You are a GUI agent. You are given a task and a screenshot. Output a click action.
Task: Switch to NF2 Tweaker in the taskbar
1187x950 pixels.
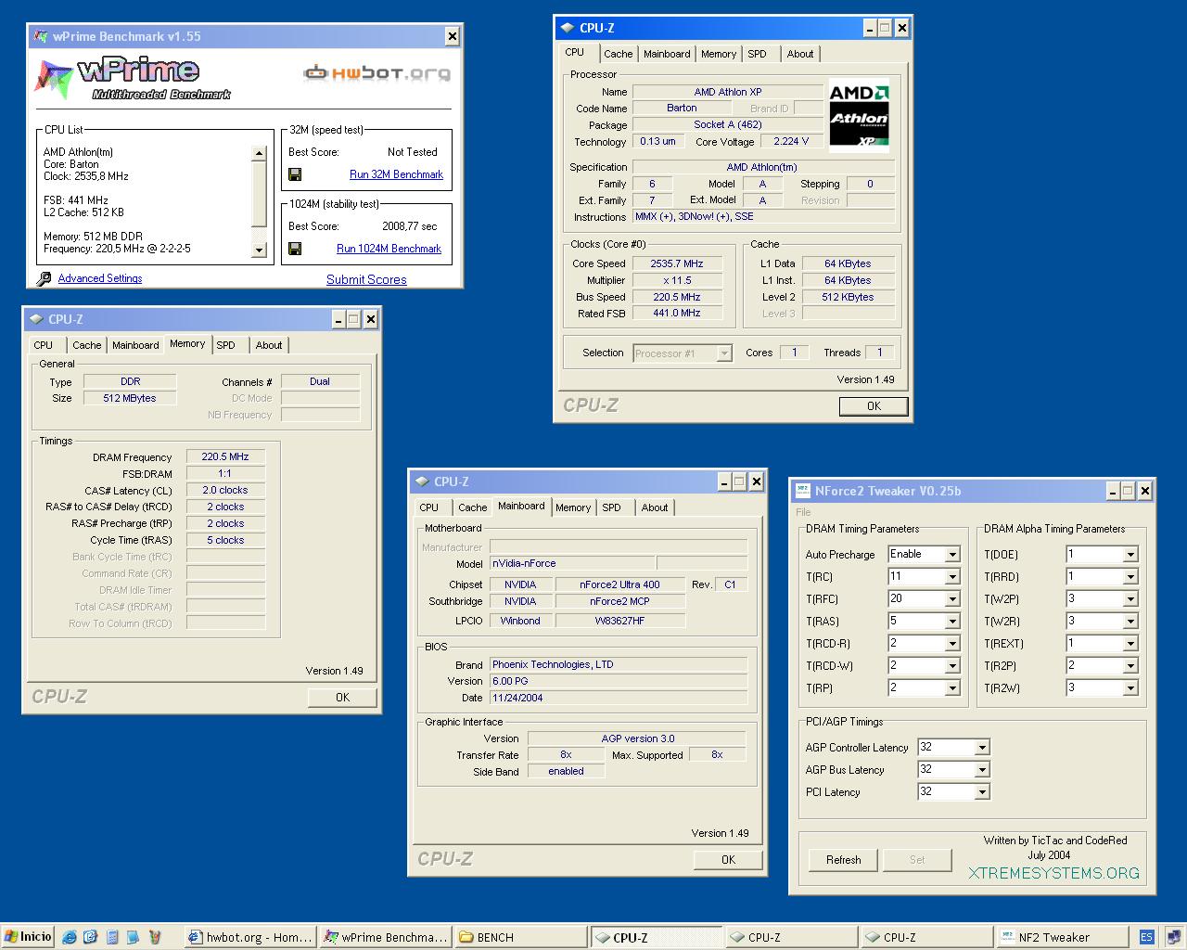pyautogui.click(x=1063, y=937)
